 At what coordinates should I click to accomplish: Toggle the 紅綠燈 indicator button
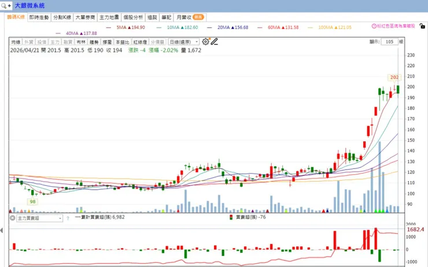point(140,42)
